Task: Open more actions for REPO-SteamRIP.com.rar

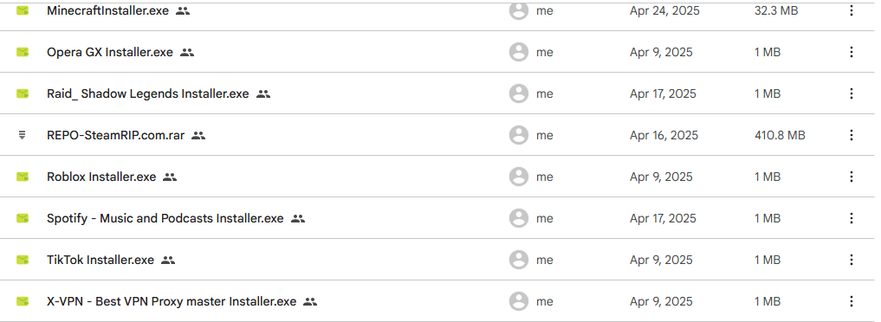Action: coord(852,135)
